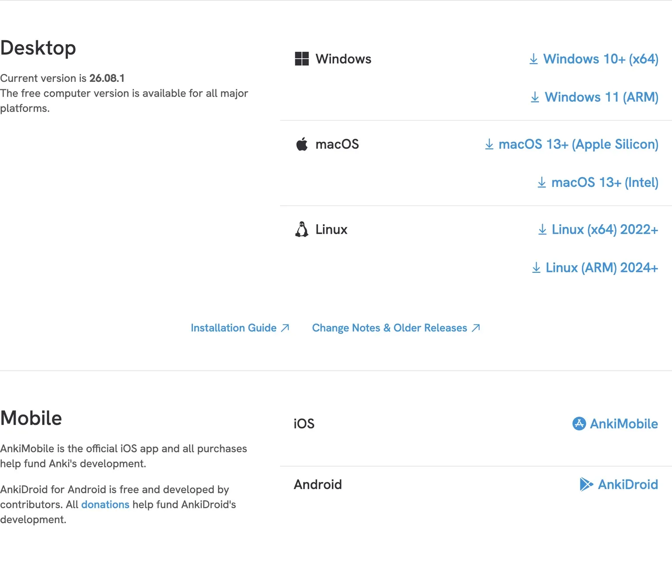Screen dimensions: 672x562
Task: Click the text "The free computer version is available"
Action: [93, 93]
